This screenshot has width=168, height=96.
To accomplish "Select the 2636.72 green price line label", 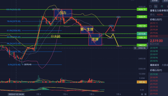I will 142,9.
